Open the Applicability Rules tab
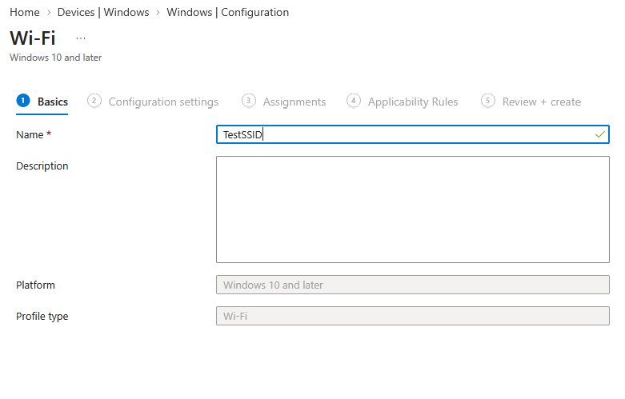 point(403,102)
